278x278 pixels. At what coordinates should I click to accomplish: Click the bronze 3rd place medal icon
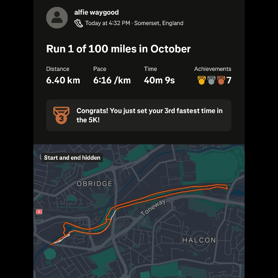tap(61, 115)
